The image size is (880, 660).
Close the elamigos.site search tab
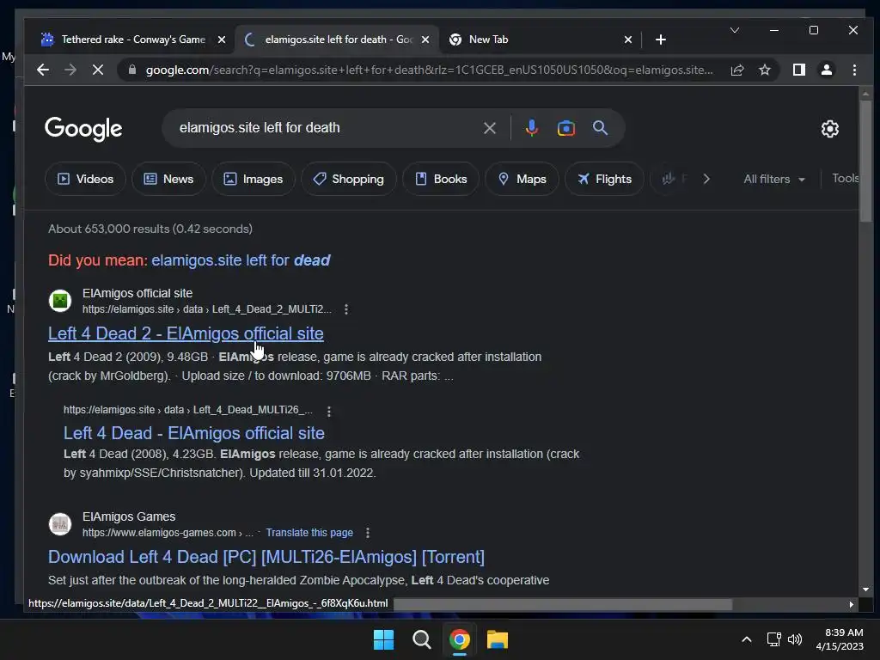pos(425,40)
